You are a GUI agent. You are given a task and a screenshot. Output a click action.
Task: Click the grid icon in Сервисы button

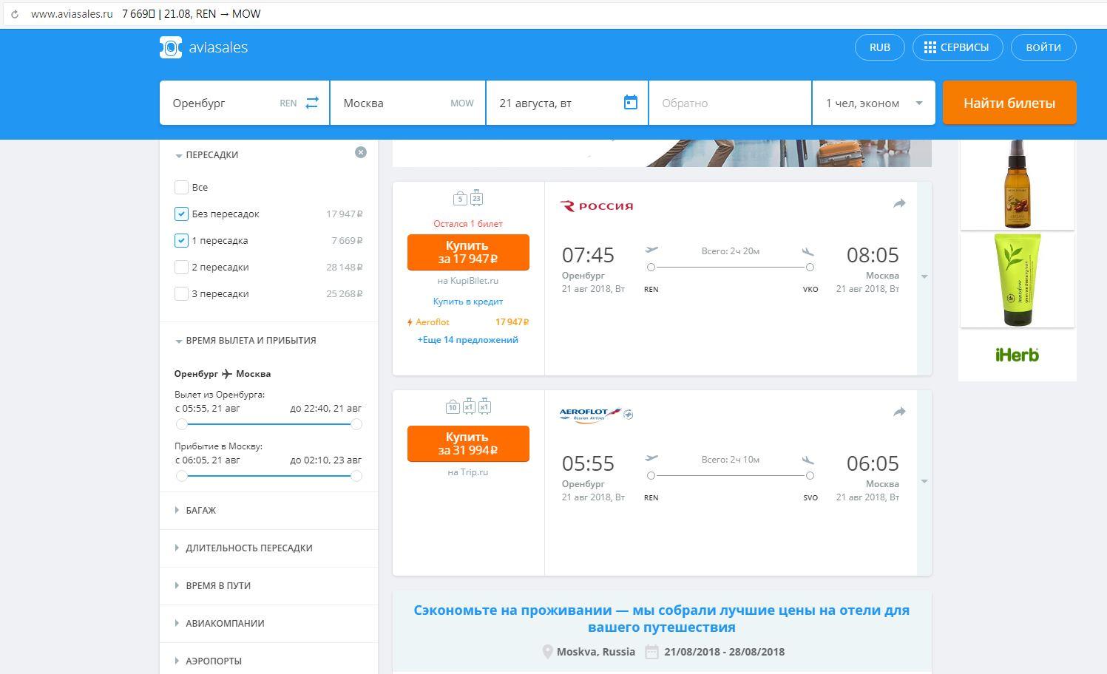point(930,47)
